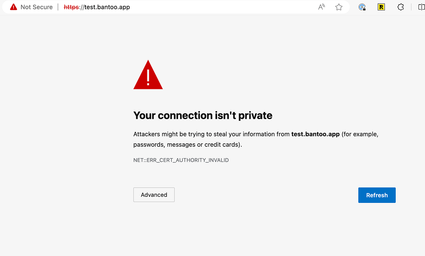Open the 1Password browser extension
425x256 pixels.
click(362, 7)
